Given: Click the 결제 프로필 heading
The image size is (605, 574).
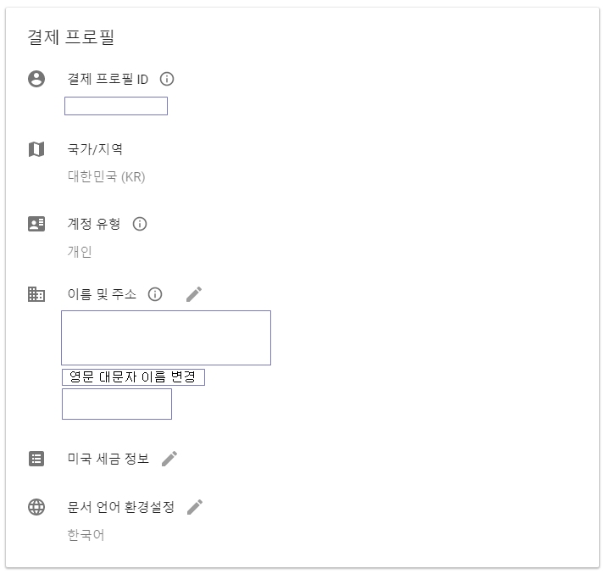Looking at the screenshot, I should click(70, 37).
